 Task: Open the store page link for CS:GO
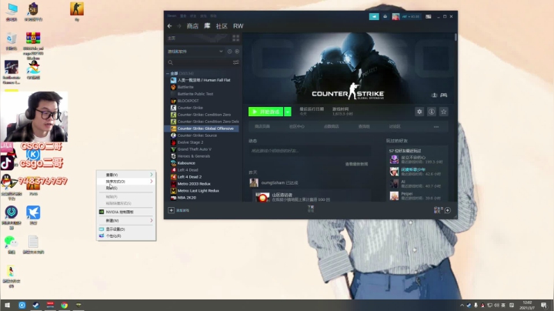pos(262,126)
